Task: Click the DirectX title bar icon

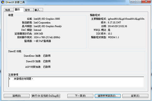Action: click(x=3, y=2)
